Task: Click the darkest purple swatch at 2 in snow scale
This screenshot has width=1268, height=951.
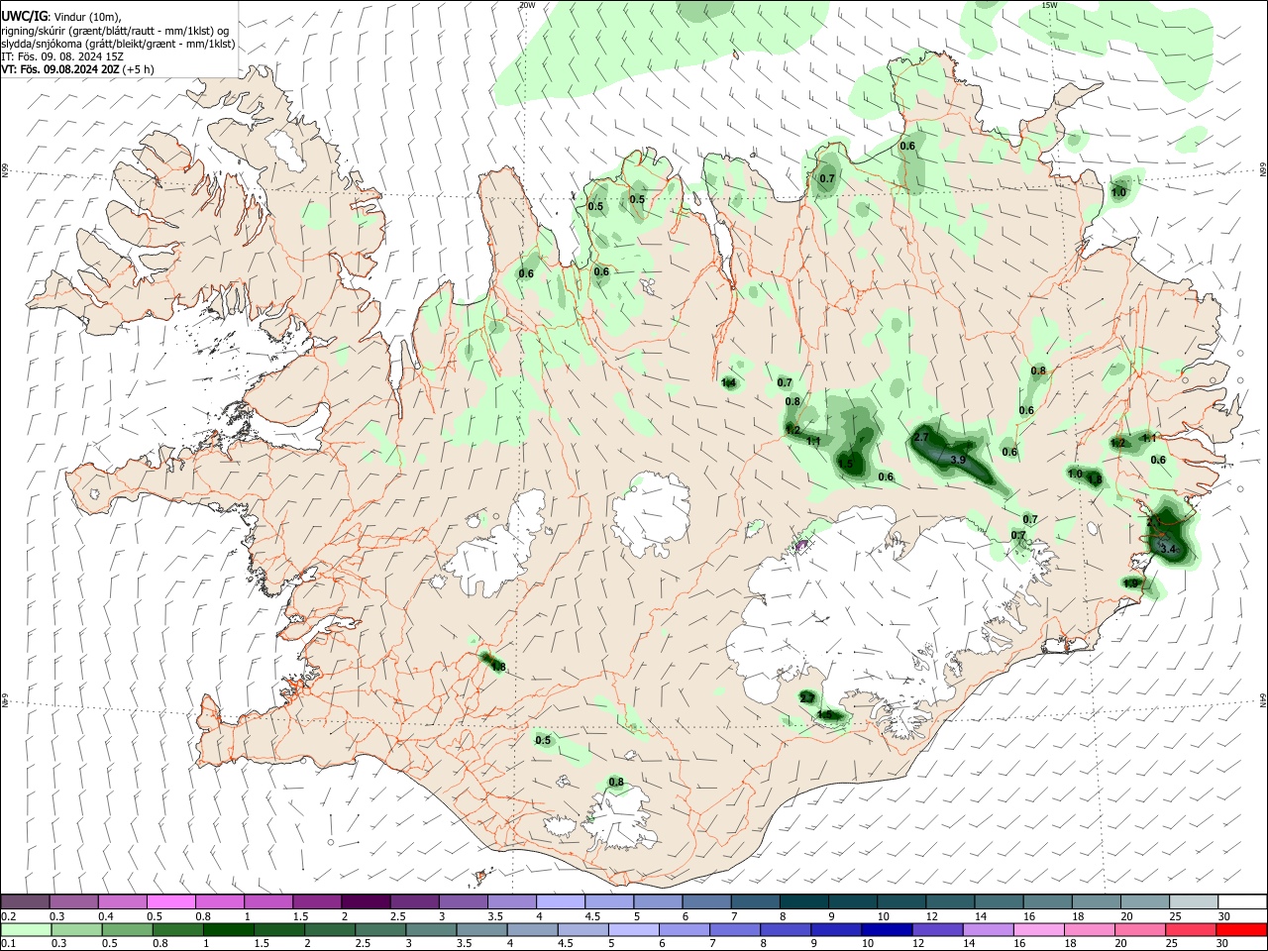Action: (x=365, y=901)
